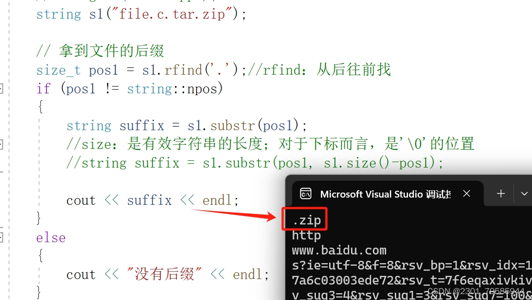Open the terminal tab dropdown chevron
The width and height of the screenshot is (532, 300).
pyautogui.click(x=524, y=194)
